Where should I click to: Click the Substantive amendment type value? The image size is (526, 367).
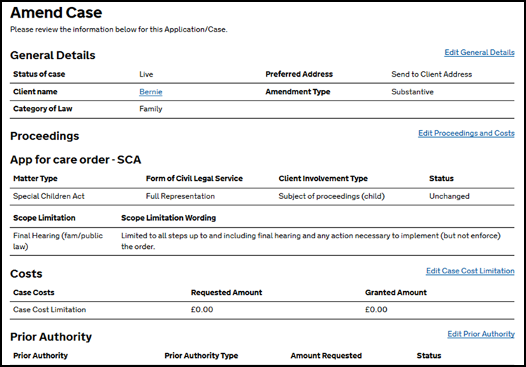(x=412, y=92)
